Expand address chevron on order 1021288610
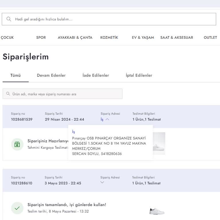This screenshot has height=220, width=220. click(x=102, y=182)
